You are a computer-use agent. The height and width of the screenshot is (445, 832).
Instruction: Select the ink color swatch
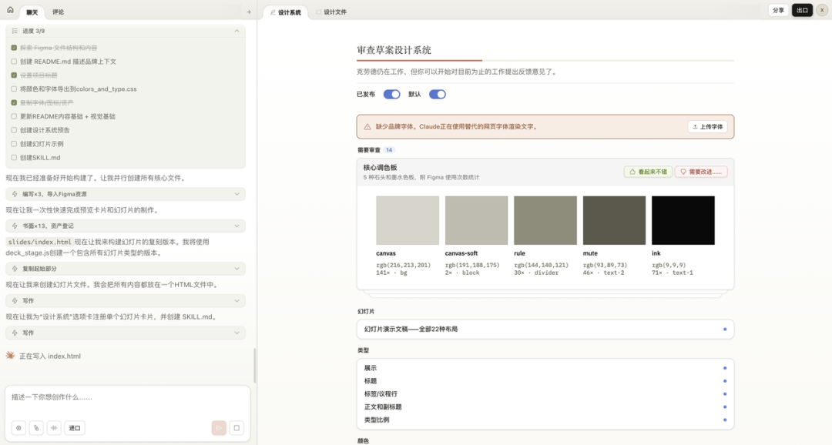pyautogui.click(x=683, y=221)
